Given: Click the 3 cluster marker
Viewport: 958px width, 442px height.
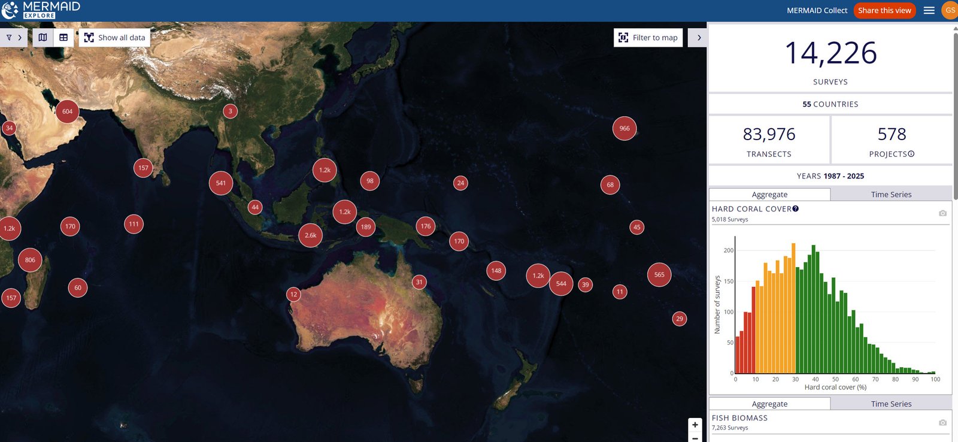Looking at the screenshot, I should coord(230,111).
